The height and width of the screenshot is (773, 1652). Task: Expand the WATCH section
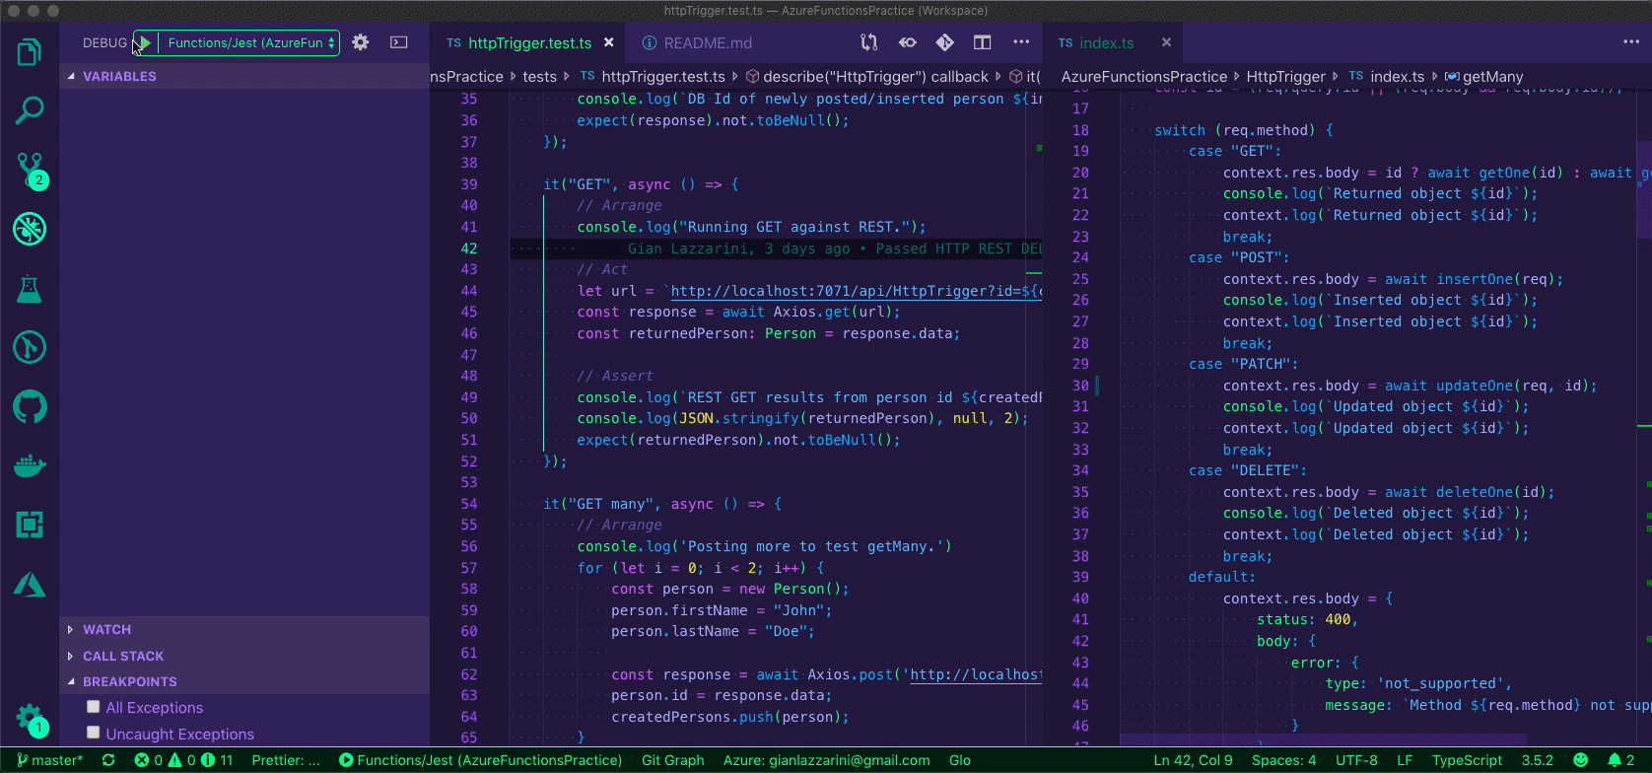106,629
